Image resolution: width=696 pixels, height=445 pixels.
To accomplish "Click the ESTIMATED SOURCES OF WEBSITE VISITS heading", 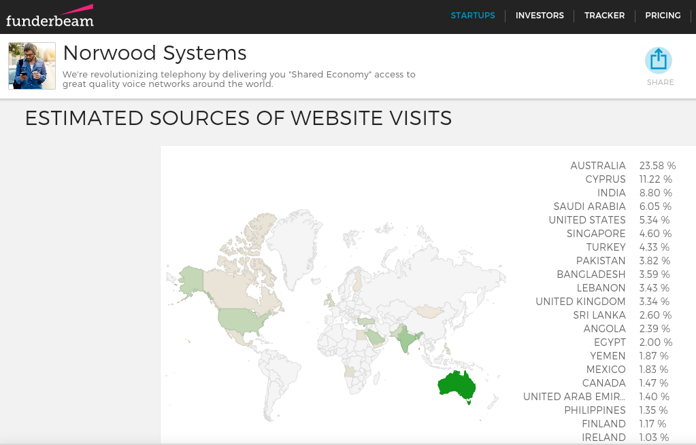I will click(238, 118).
